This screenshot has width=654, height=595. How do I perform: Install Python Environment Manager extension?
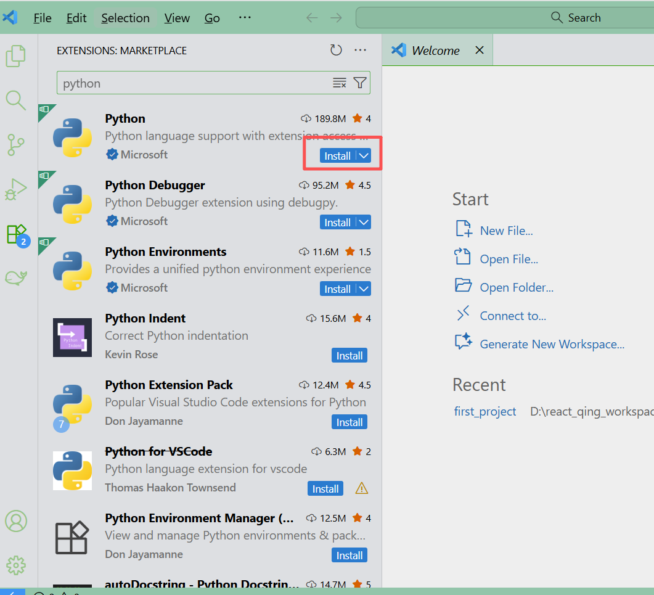349,556
